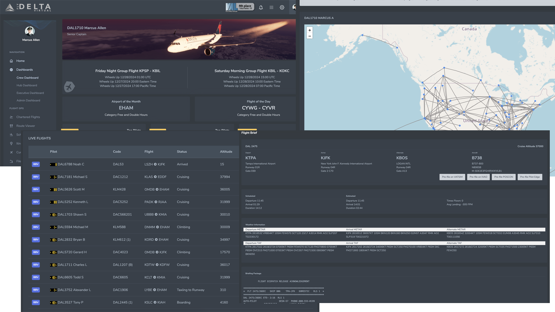This screenshot has width=555, height=312.
Task: Open Route Viewer menu item
Action: click(25, 126)
